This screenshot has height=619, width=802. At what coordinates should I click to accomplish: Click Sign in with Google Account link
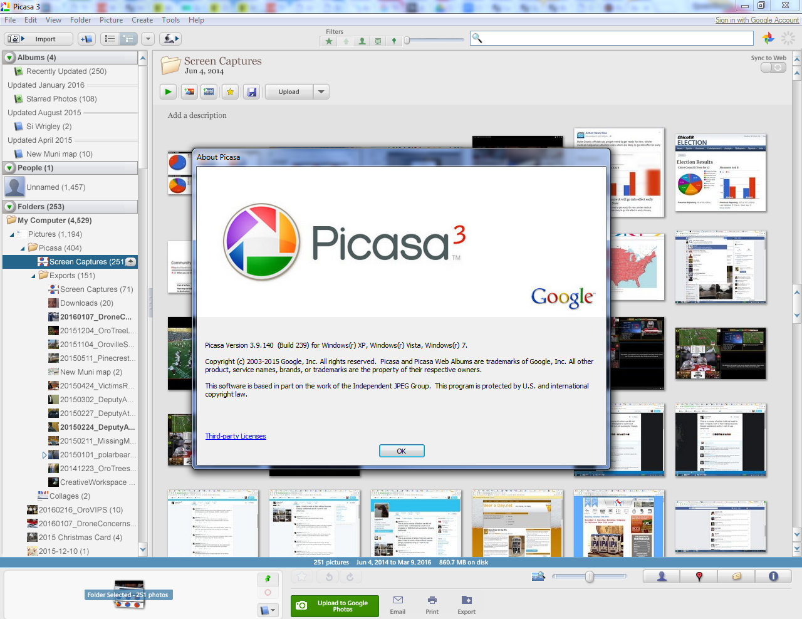pyautogui.click(x=757, y=20)
